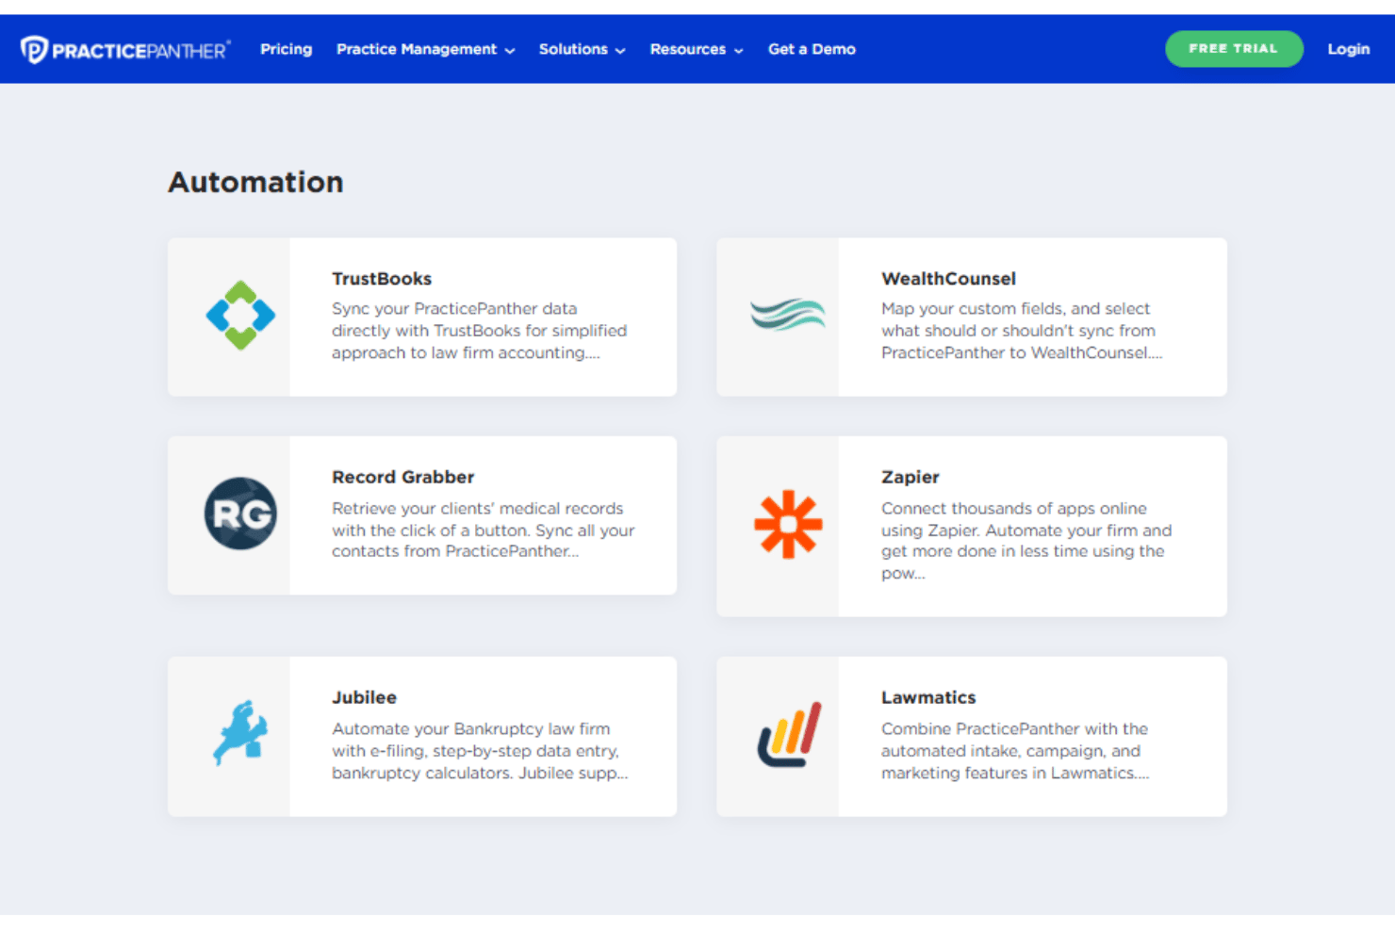Viewport: 1395px width, 930px height.
Task: Expand the Solutions dropdown
Action: click(582, 49)
